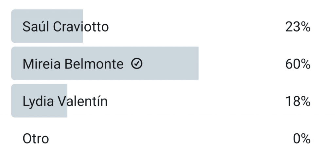Click the 60% result percentage
The width and height of the screenshot is (335, 157).
tap(297, 64)
